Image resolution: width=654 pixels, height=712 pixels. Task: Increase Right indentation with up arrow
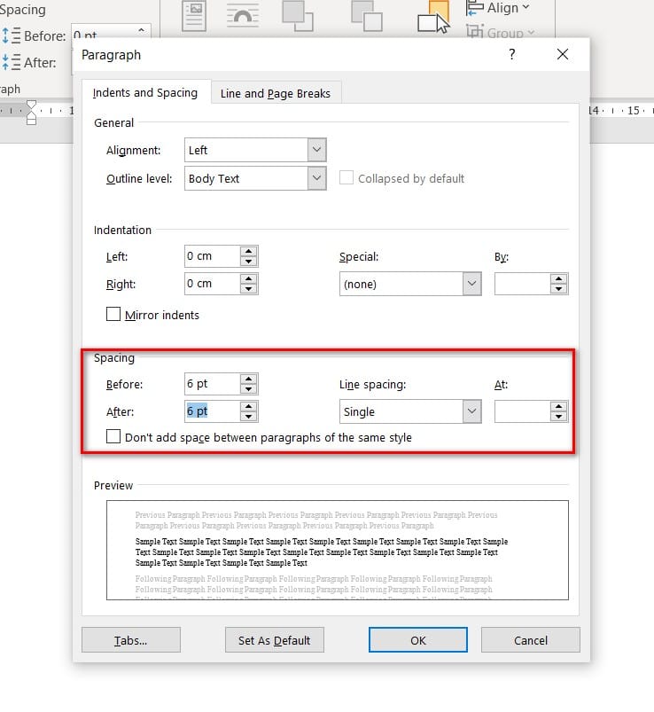click(249, 278)
